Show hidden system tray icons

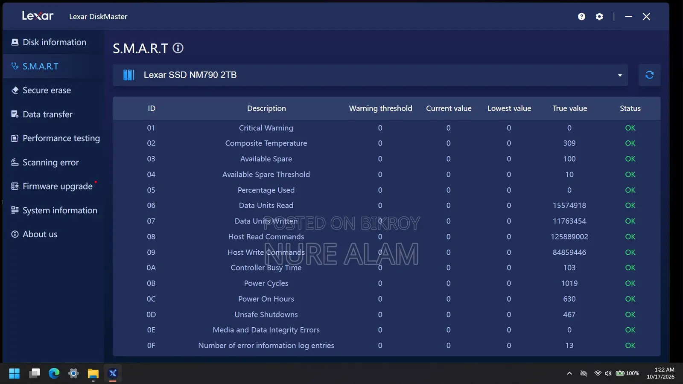[x=569, y=373]
